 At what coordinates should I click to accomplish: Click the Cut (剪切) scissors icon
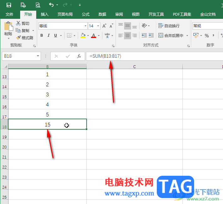18,23
